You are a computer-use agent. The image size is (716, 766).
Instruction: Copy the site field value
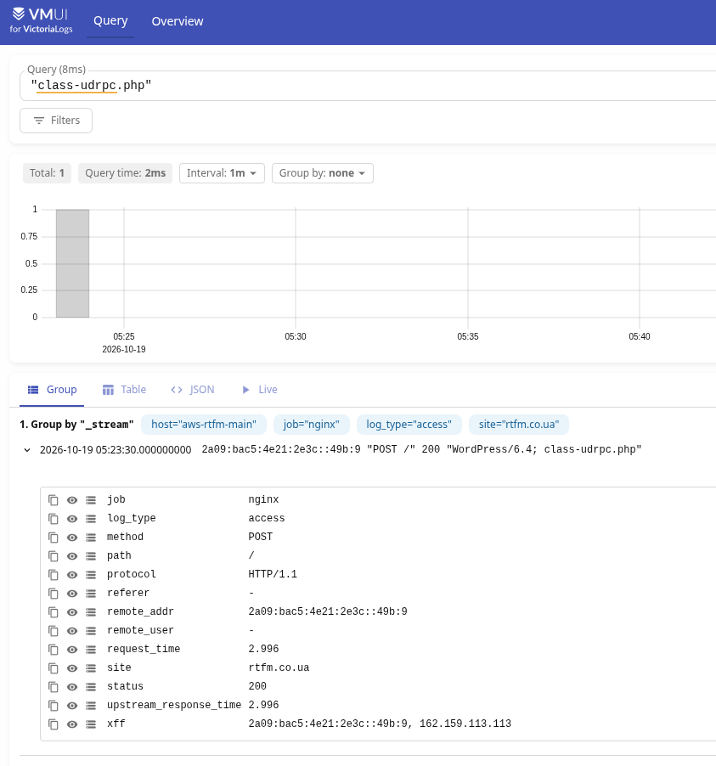coord(53,668)
